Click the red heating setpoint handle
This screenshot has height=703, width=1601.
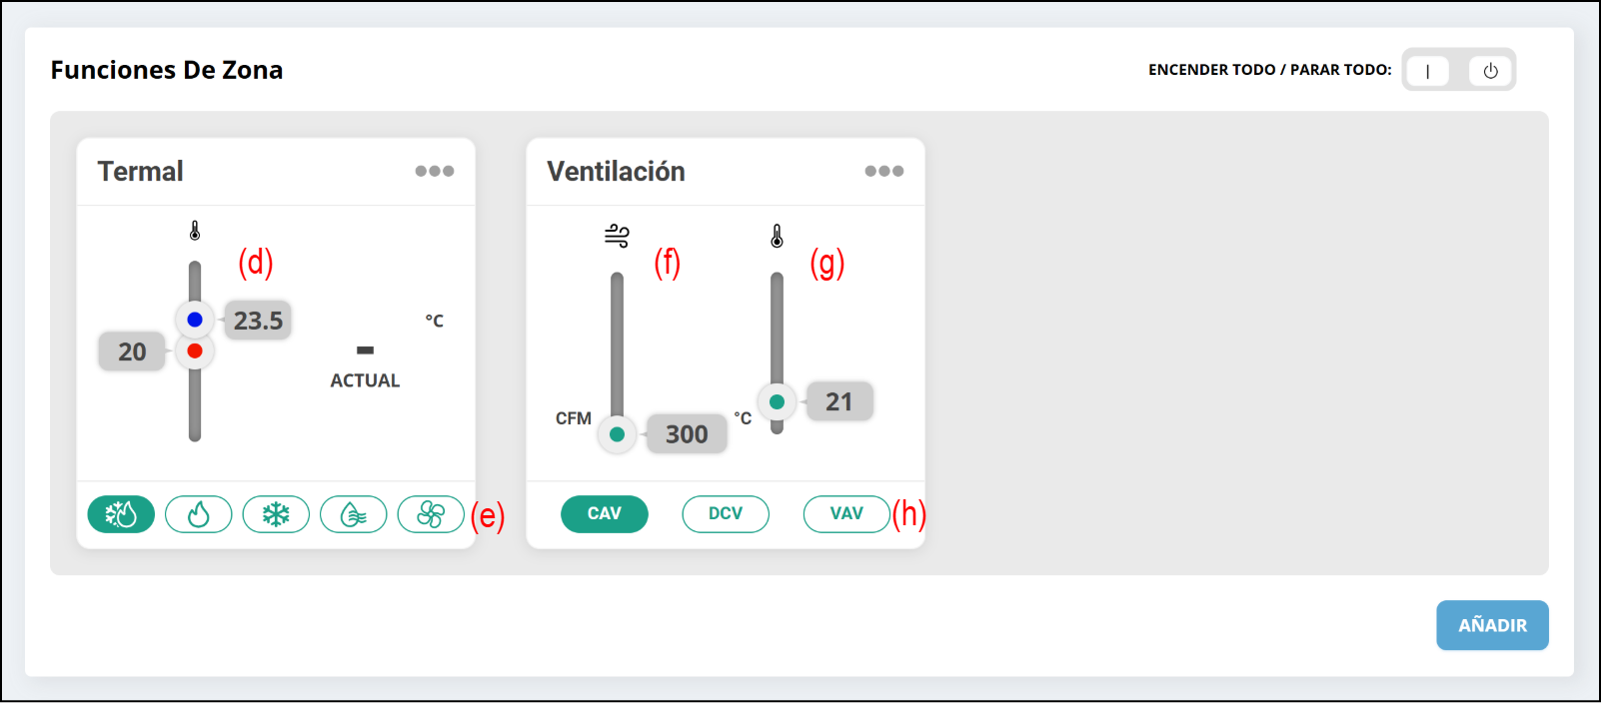point(195,351)
